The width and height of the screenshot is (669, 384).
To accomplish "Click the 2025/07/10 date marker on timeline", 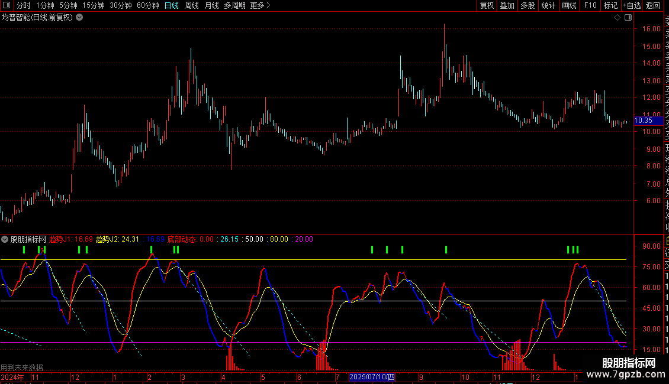I will pyautogui.click(x=372, y=377).
